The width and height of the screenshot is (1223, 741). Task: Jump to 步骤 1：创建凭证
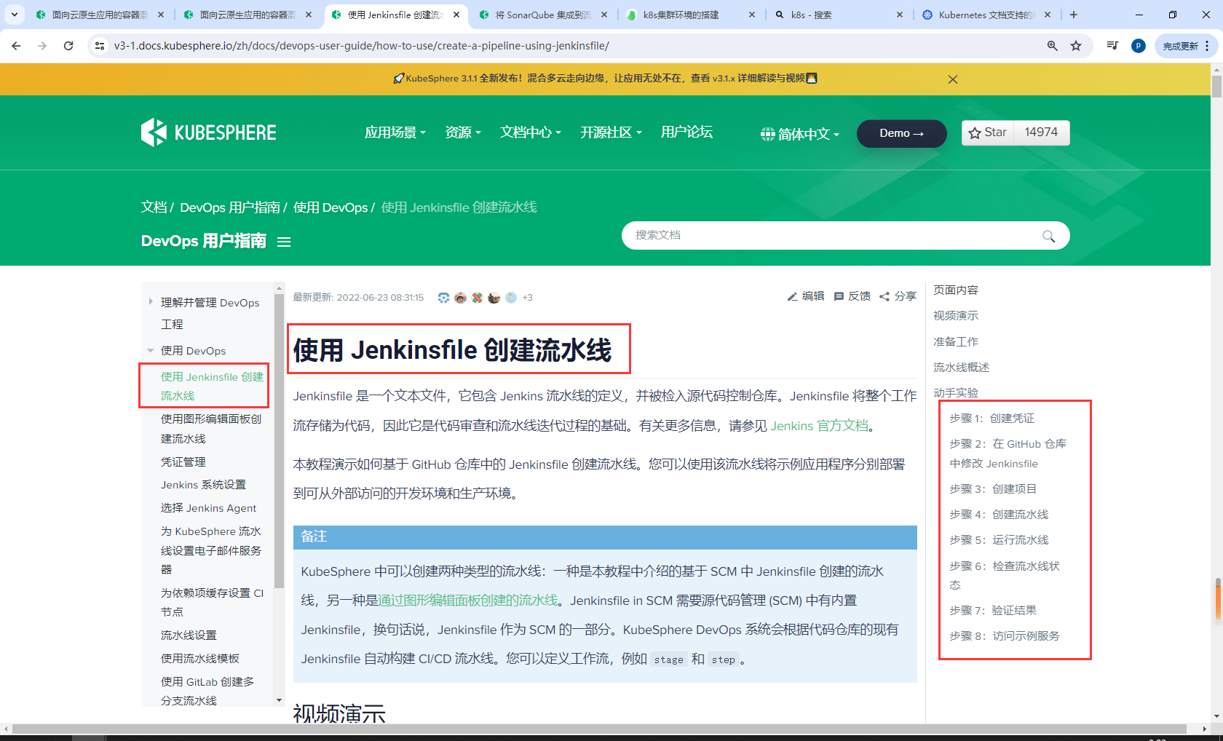992,419
